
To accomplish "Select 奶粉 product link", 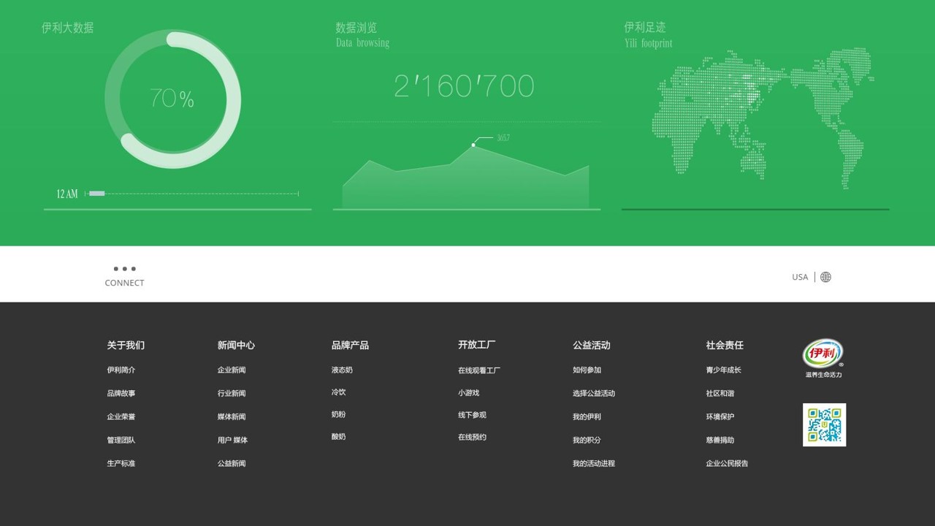I will click(338, 414).
